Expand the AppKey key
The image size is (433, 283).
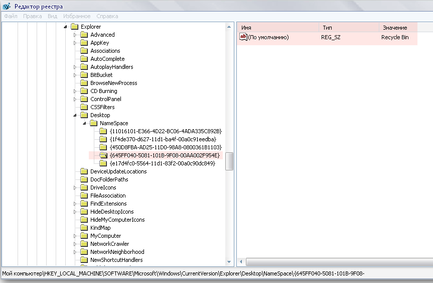75,43
